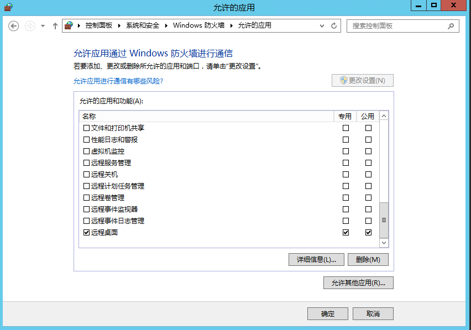The width and height of the screenshot is (471, 330).
Task: Click the firewall icon in address bar
Action: [69, 26]
